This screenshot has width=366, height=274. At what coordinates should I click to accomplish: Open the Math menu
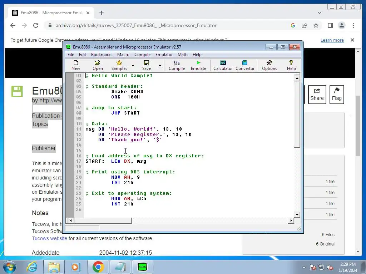tap(183, 55)
